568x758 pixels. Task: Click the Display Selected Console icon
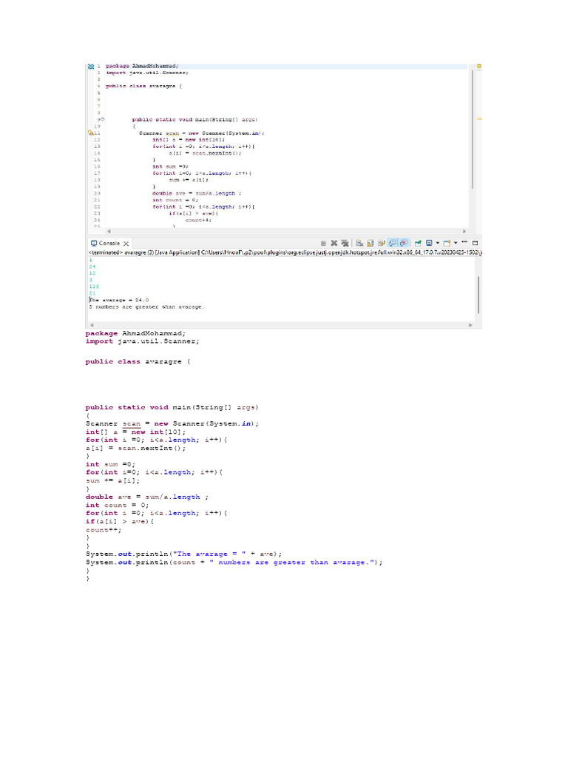(x=429, y=243)
